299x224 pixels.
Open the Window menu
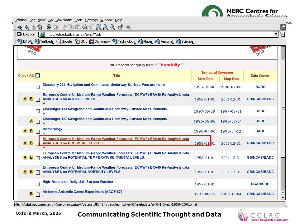106,20
